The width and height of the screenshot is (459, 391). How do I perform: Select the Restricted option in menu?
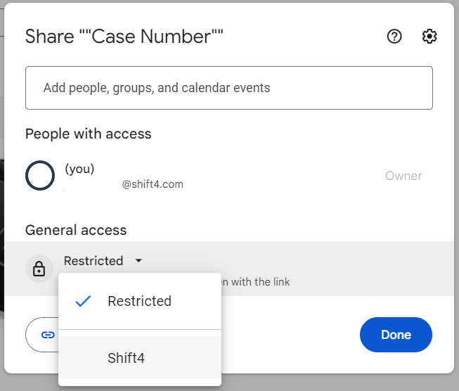[x=139, y=301]
